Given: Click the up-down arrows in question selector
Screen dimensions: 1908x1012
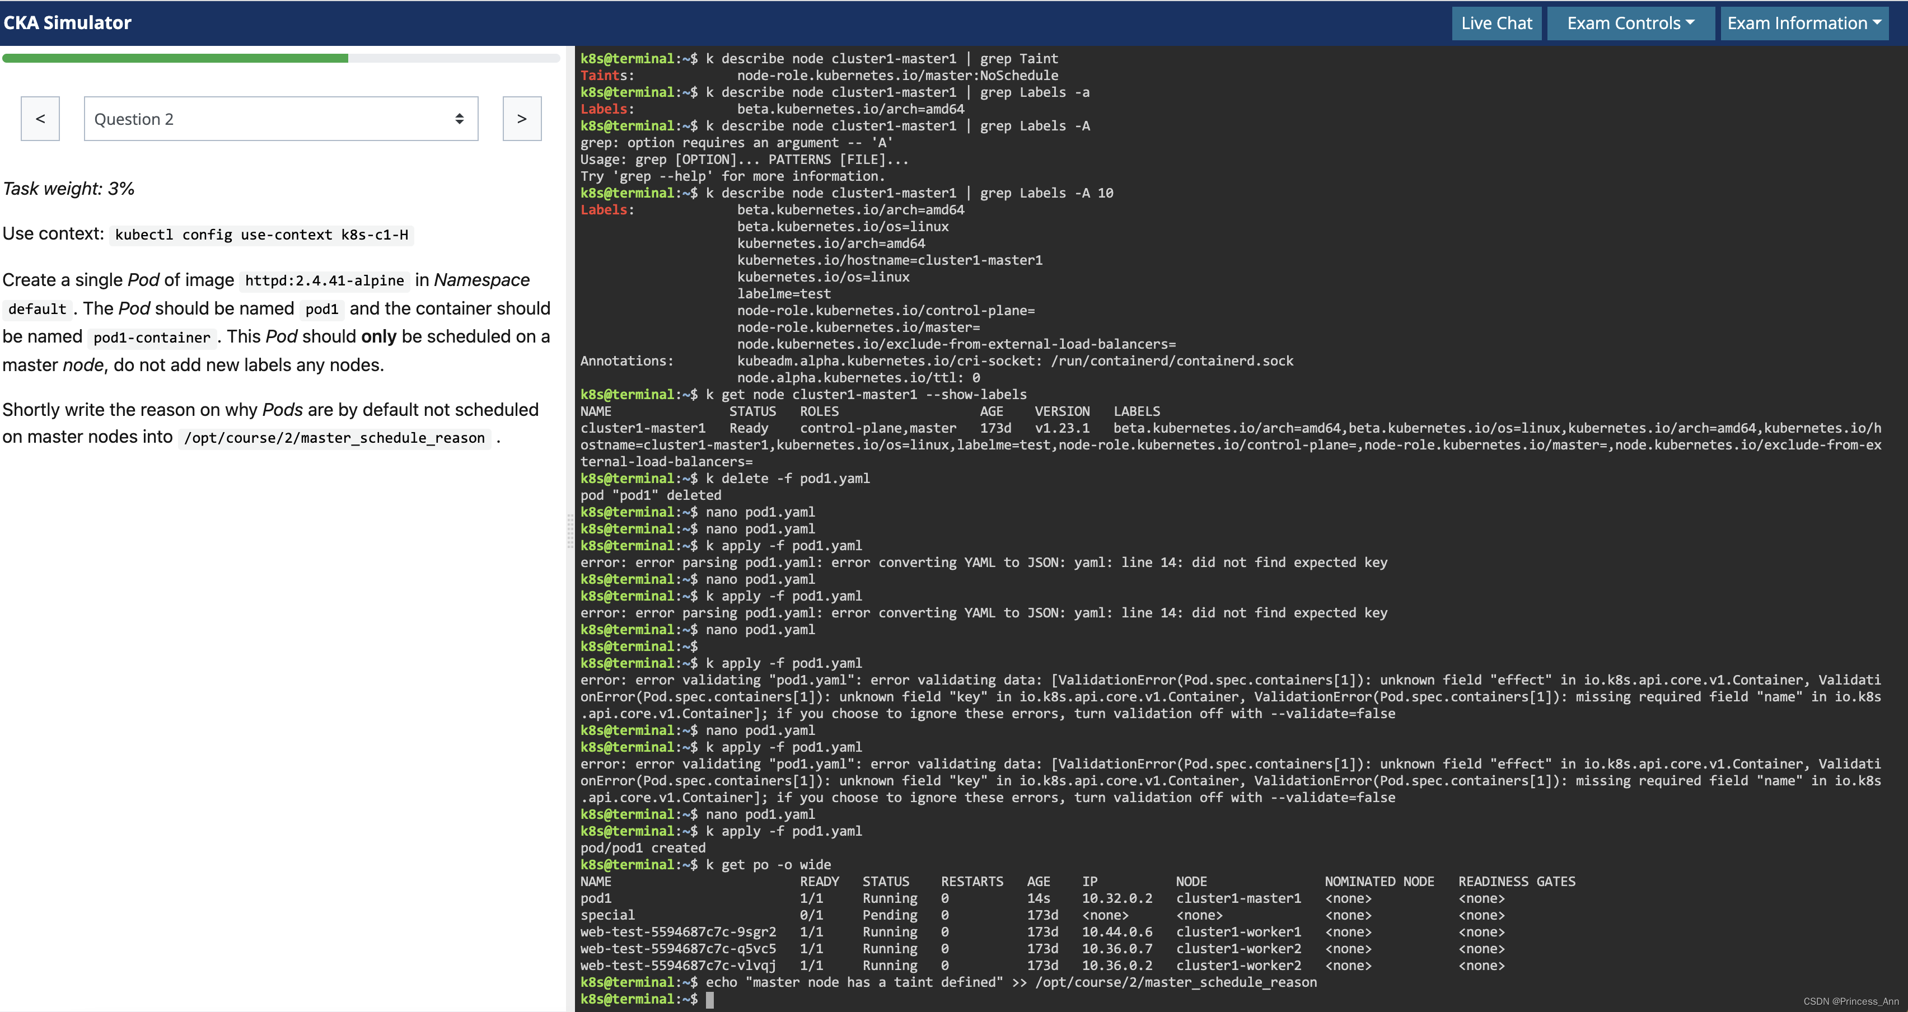Looking at the screenshot, I should (459, 119).
